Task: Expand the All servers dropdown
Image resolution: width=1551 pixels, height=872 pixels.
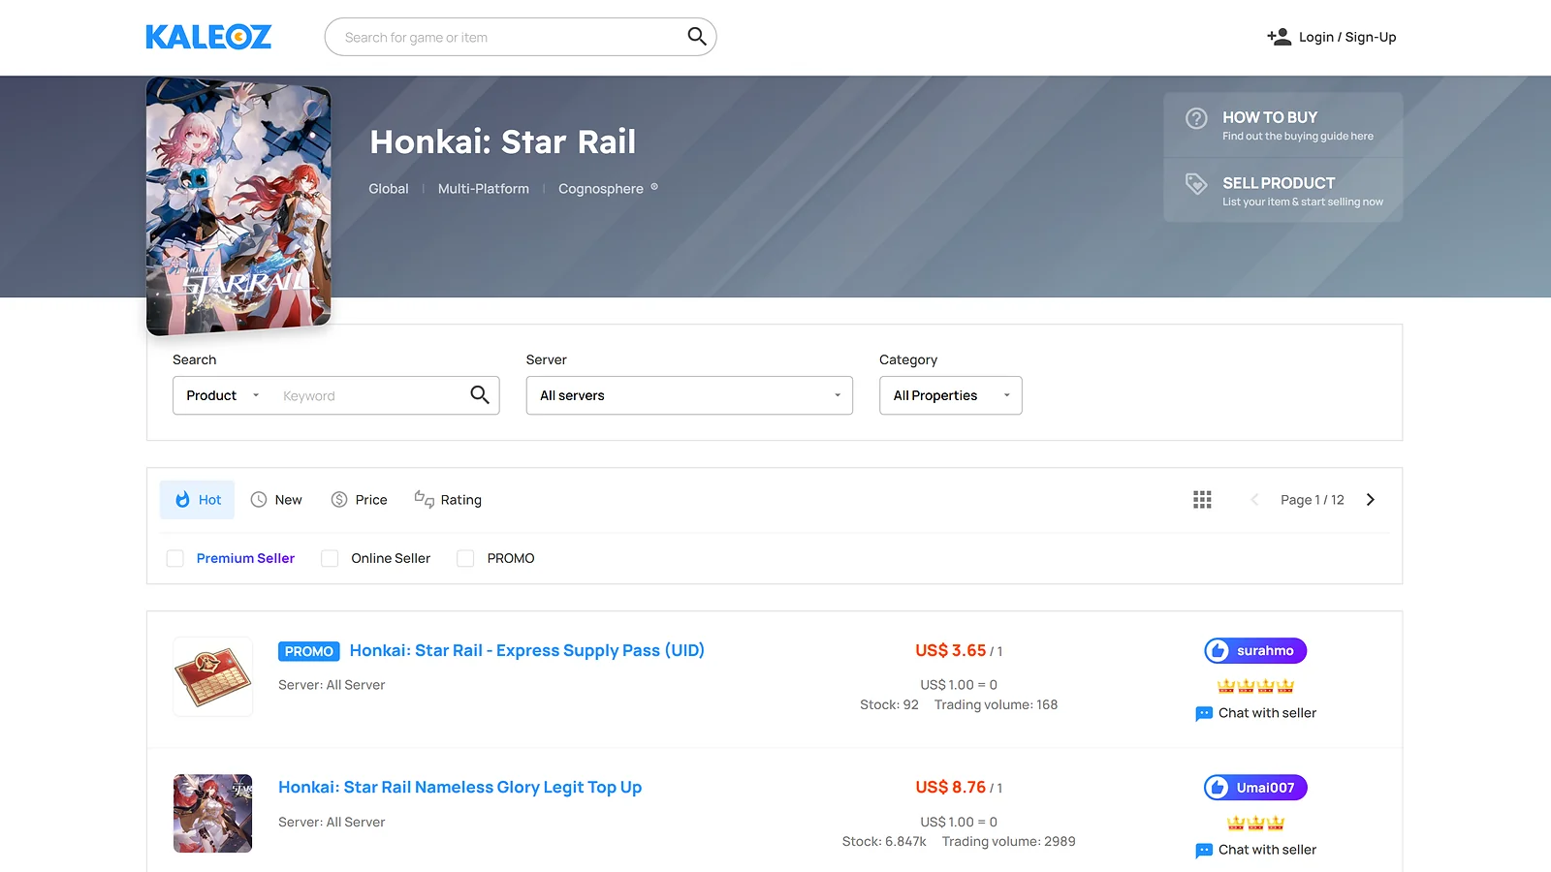Action: pos(689,395)
